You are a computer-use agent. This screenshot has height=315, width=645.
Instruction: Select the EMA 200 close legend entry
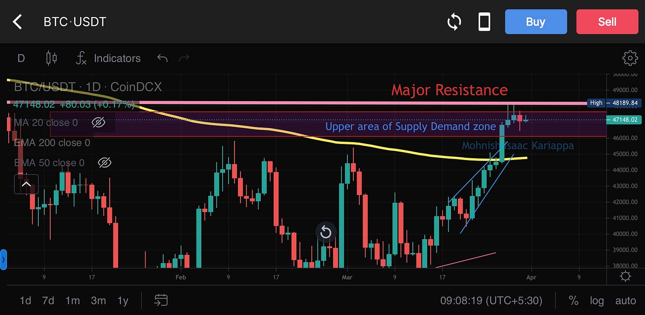(52, 143)
